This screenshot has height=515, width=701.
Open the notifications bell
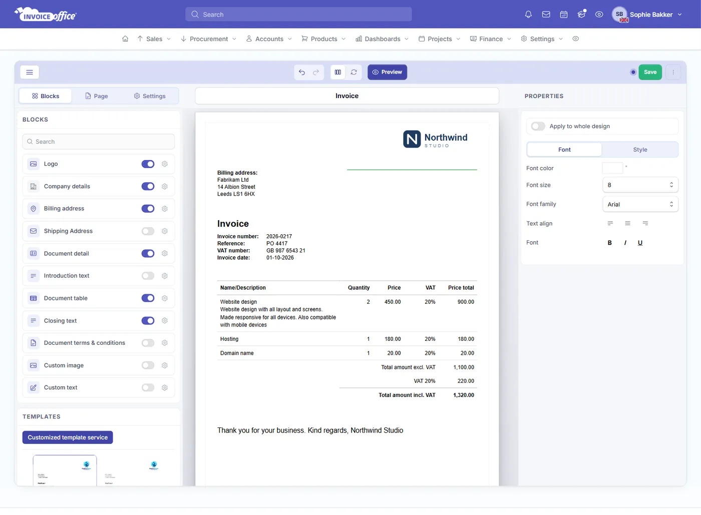528,15
